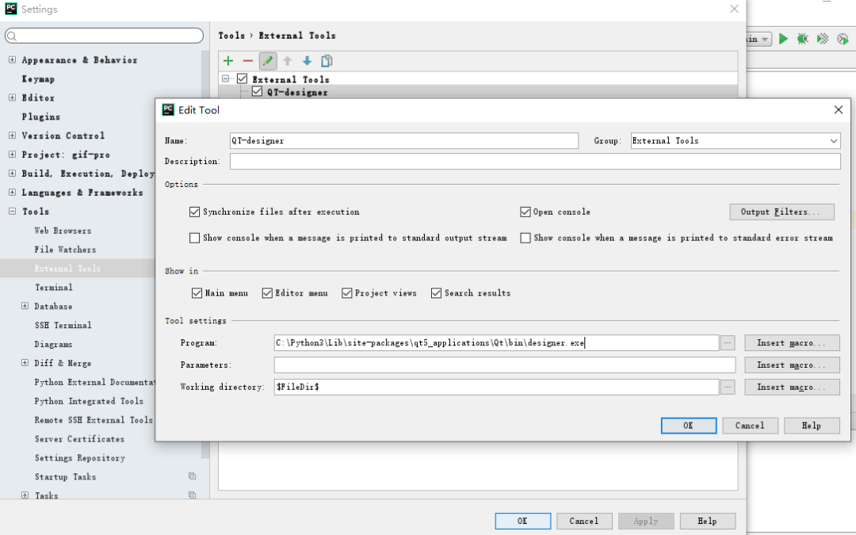
Task: Click the green pencil edit tool icon
Action: pos(268,61)
